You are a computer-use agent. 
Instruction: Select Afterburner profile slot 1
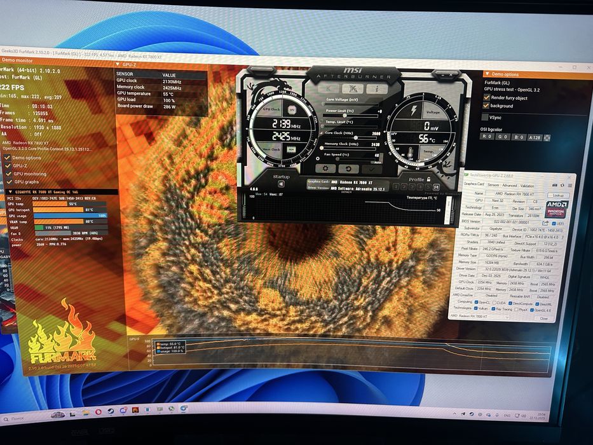[x=396, y=186]
